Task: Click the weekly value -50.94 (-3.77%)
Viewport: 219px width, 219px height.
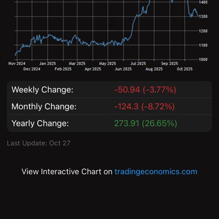Action: pos(145,90)
